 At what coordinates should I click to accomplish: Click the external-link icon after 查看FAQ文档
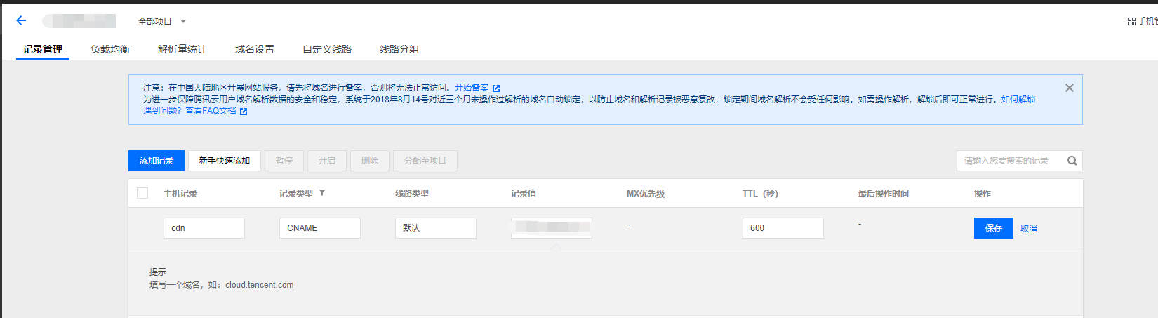tap(244, 112)
